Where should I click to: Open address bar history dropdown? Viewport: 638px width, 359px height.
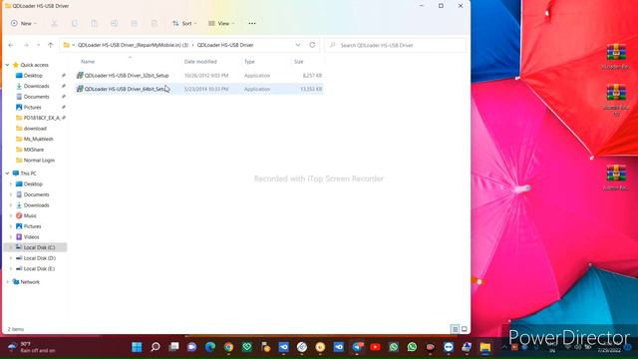click(298, 45)
